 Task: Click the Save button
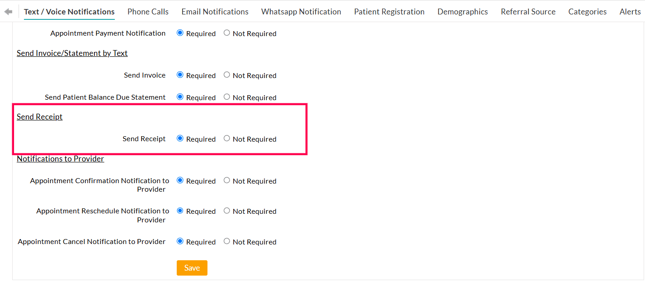(192, 267)
